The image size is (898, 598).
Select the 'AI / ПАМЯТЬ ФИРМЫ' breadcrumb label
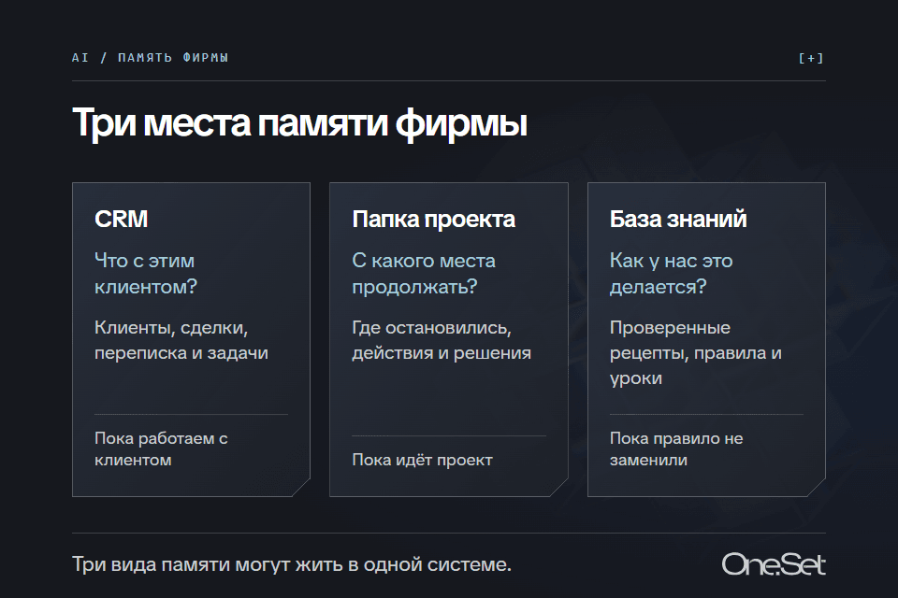coord(150,57)
